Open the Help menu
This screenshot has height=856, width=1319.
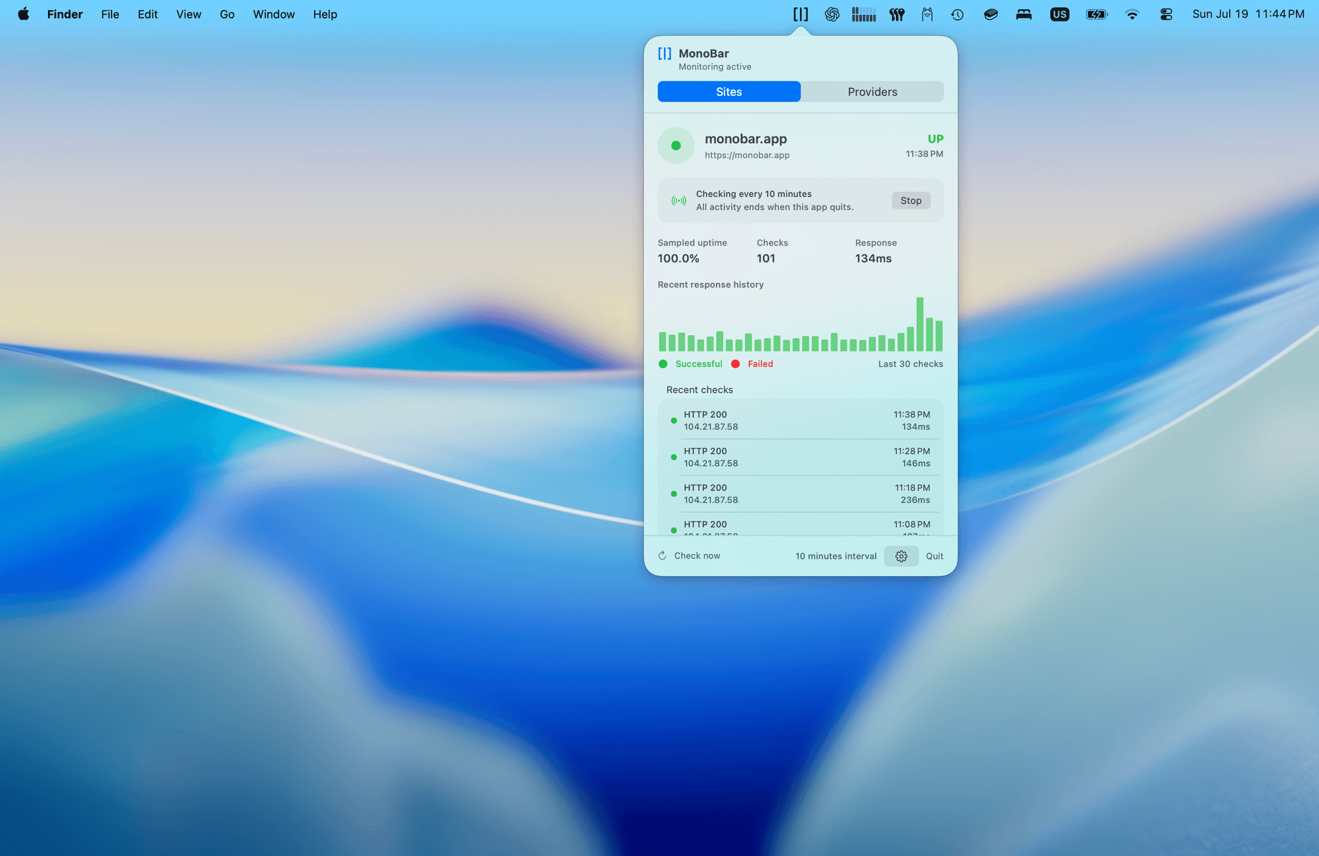(325, 14)
